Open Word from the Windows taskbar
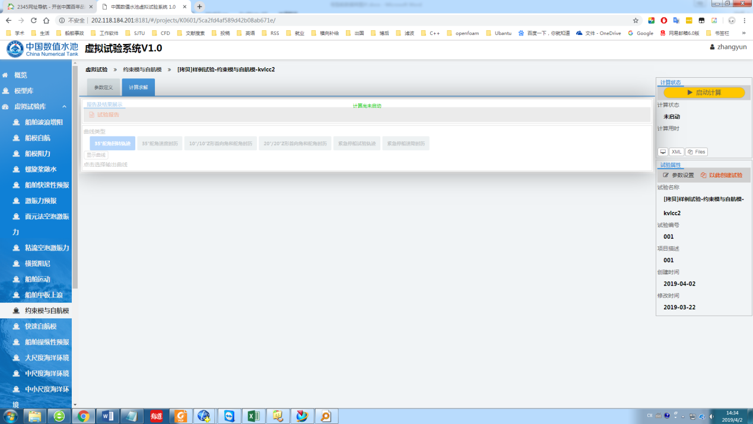Screen dimensions: 753x424 (108, 416)
